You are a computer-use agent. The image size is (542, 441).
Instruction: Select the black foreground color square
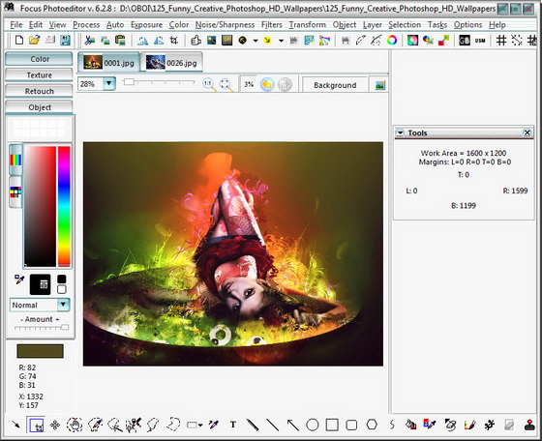tap(62, 279)
